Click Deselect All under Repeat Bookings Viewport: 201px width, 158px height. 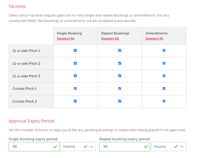tap(110, 39)
